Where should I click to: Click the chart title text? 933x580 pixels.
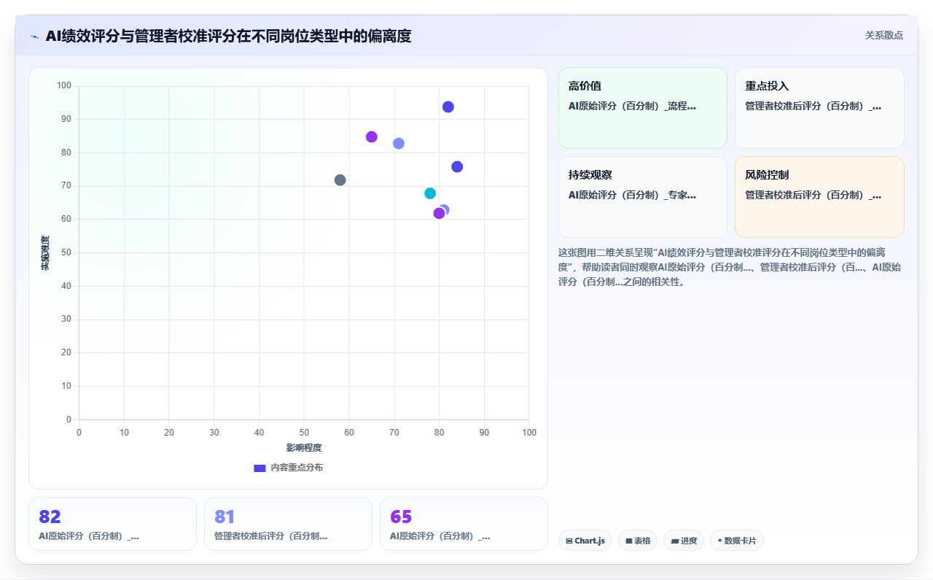click(x=228, y=36)
